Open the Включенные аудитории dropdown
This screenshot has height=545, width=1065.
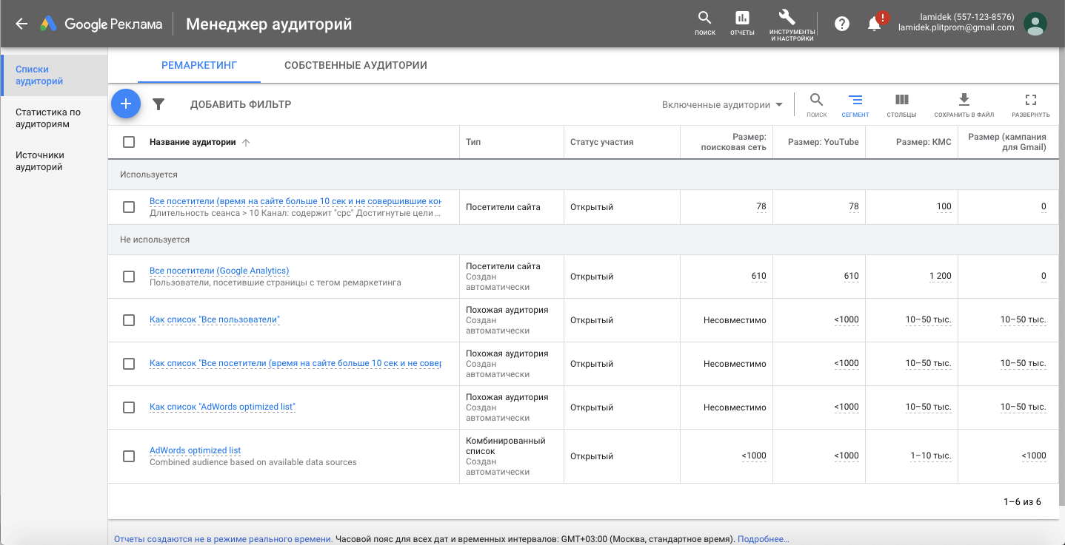[722, 105]
